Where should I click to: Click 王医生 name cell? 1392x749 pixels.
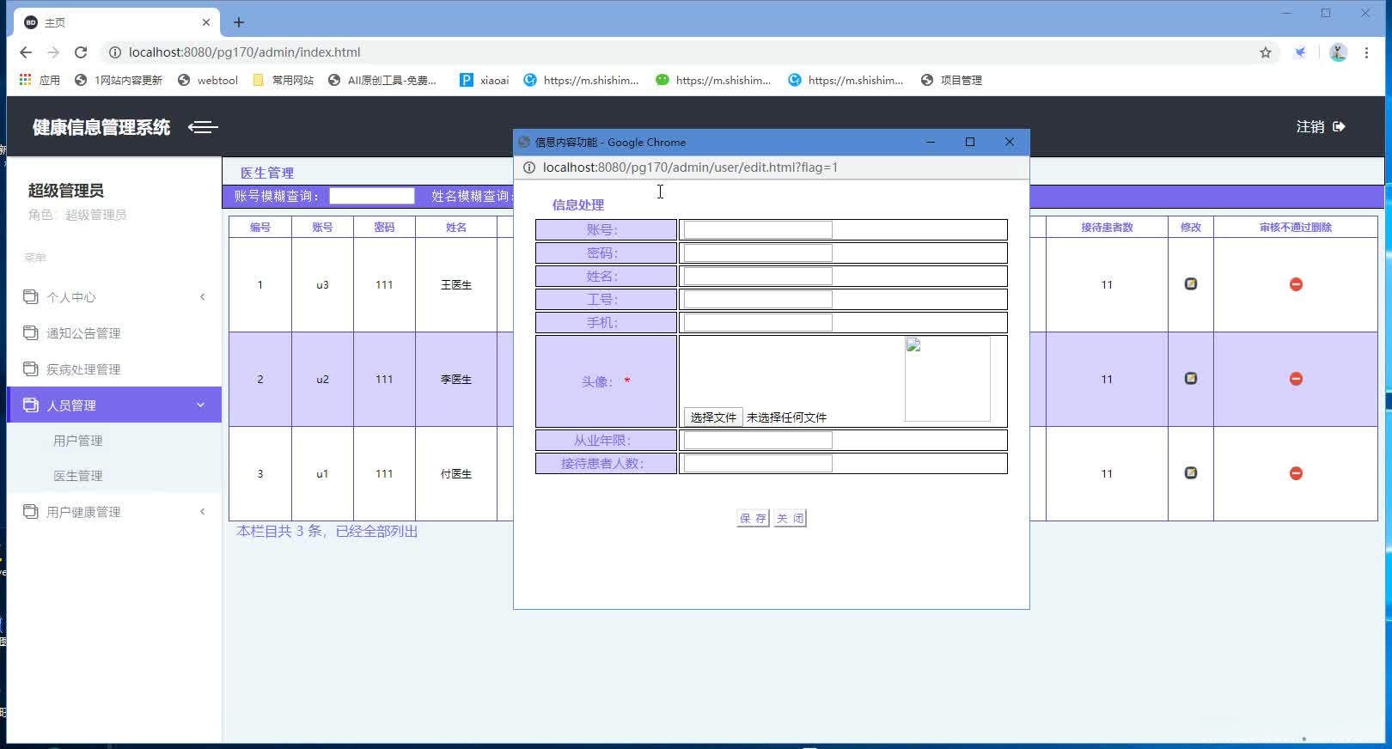[x=456, y=284]
